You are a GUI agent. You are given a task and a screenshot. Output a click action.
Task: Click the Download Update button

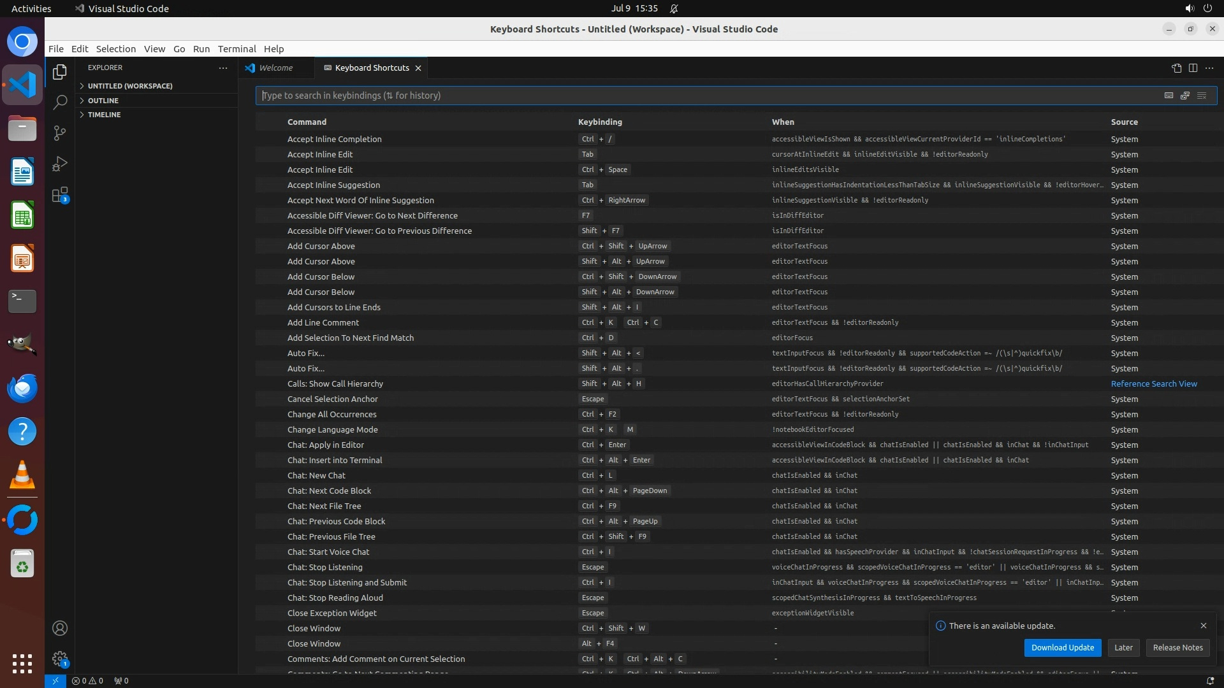coord(1062,647)
